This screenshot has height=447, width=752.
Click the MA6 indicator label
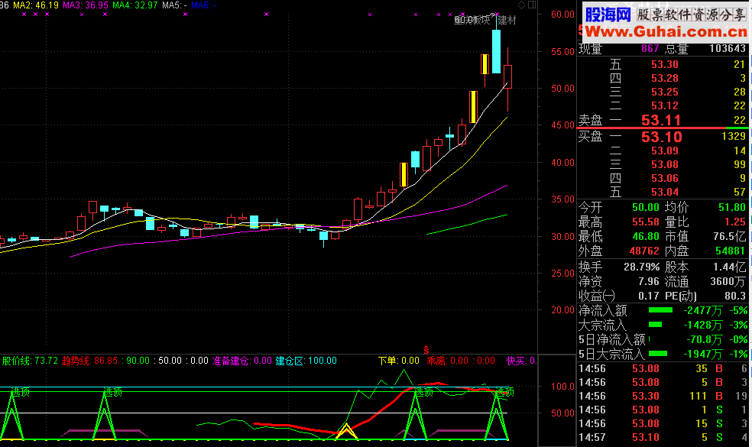click(203, 5)
